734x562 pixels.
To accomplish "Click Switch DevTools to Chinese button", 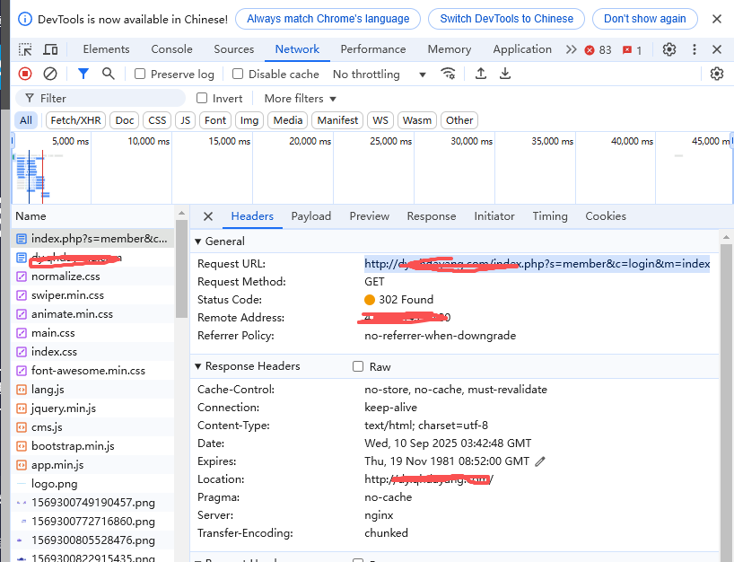I will [x=506, y=18].
